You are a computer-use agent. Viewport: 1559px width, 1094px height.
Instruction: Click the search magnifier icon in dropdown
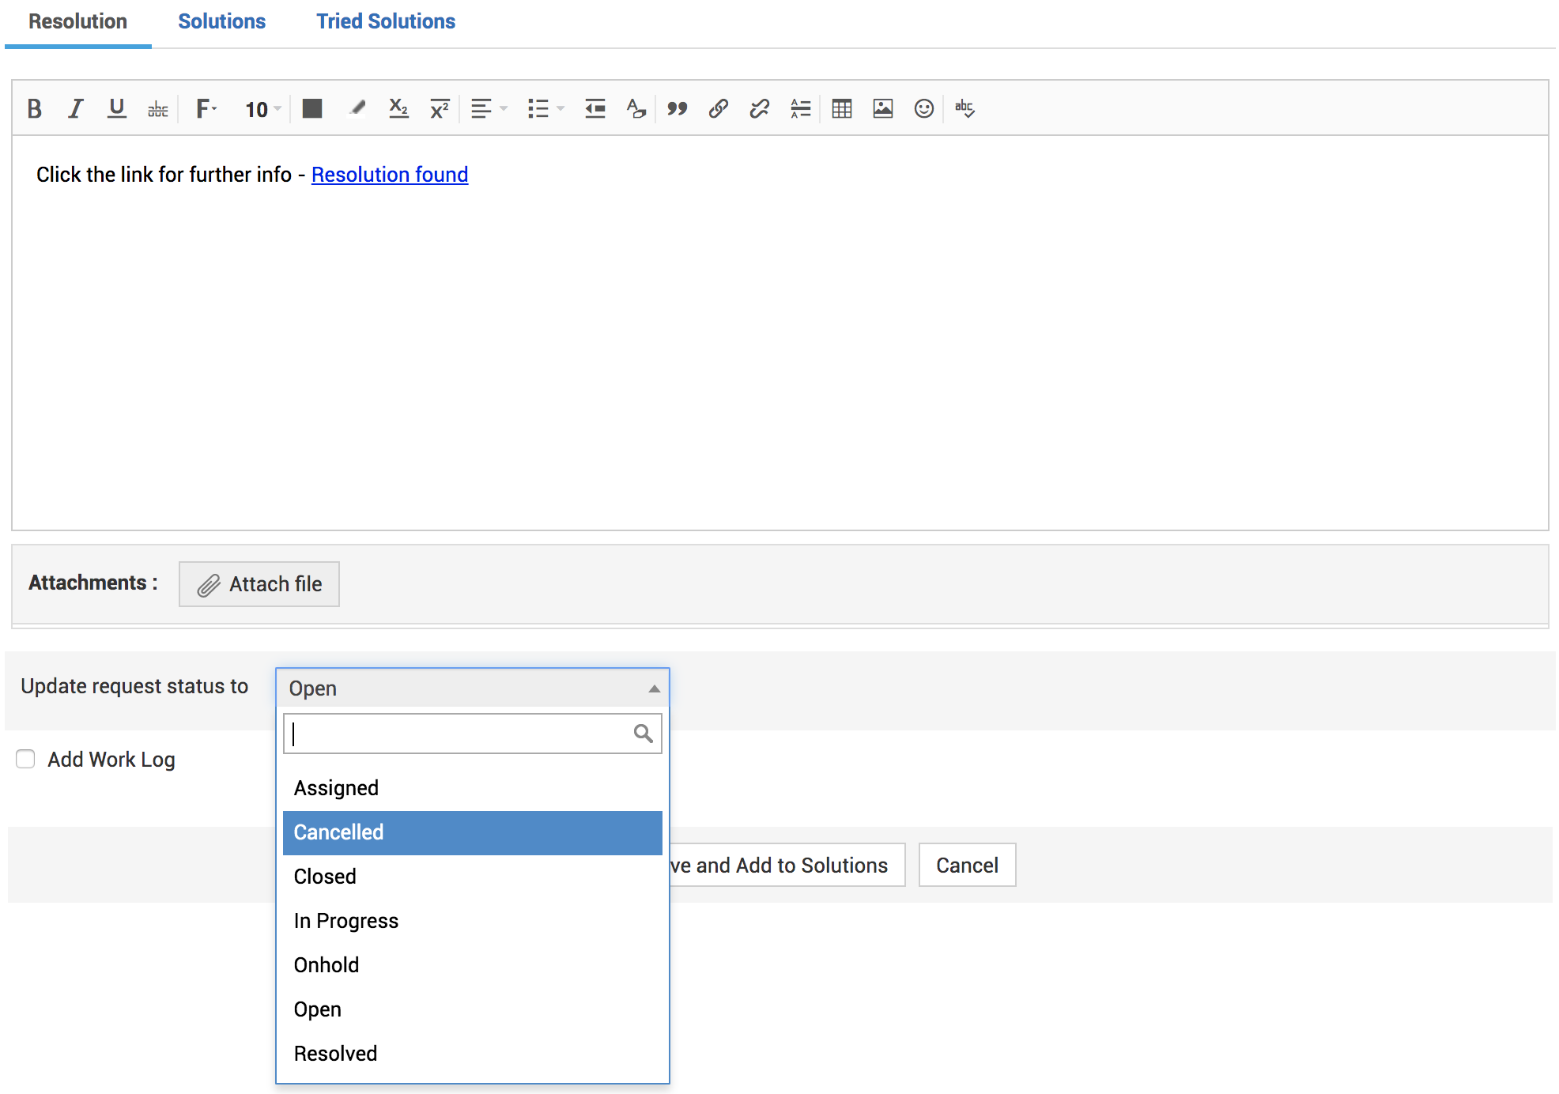point(644,734)
